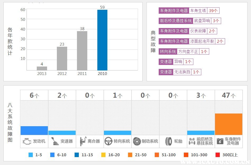Screen dimensions: 251x165
Task: Click the brake disc (制动系统) icon
Action: coord(136,141)
